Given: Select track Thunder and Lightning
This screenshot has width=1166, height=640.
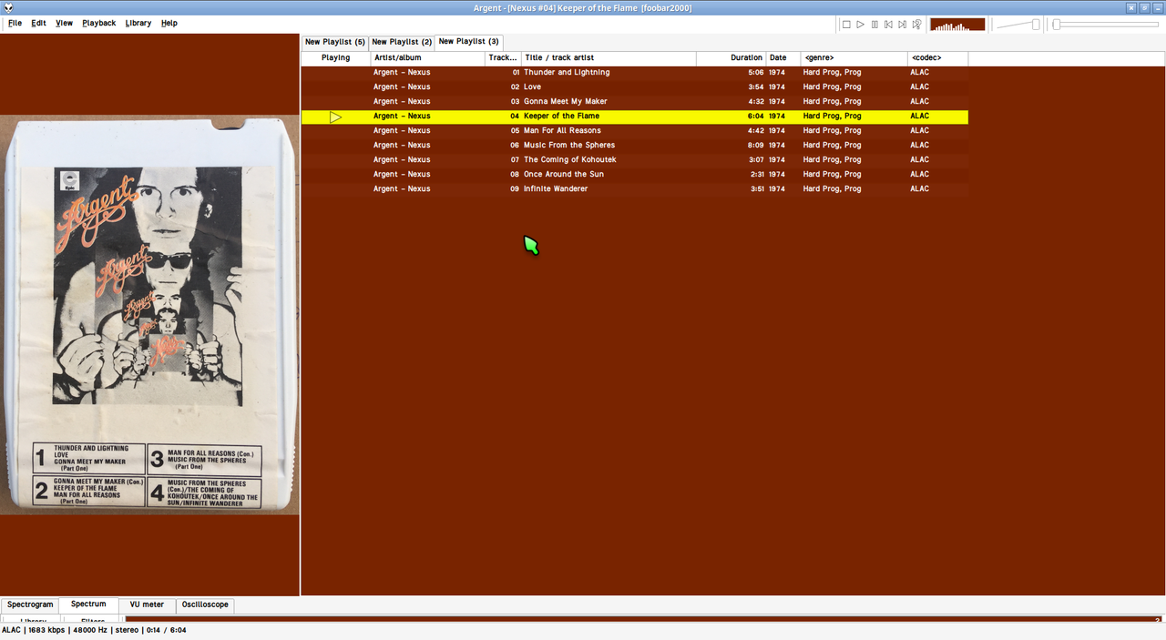Looking at the screenshot, I should [x=567, y=73].
